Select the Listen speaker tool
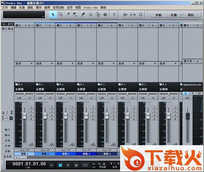This screenshot has height=172, width=204. (x=105, y=15)
